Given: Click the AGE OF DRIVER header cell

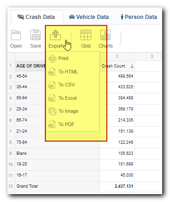Looking at the screenshot, I should (30, 66).
